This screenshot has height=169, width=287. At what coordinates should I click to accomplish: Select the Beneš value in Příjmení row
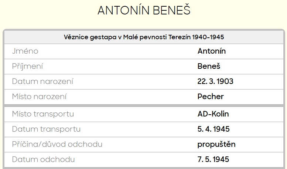tap(209, 67)
